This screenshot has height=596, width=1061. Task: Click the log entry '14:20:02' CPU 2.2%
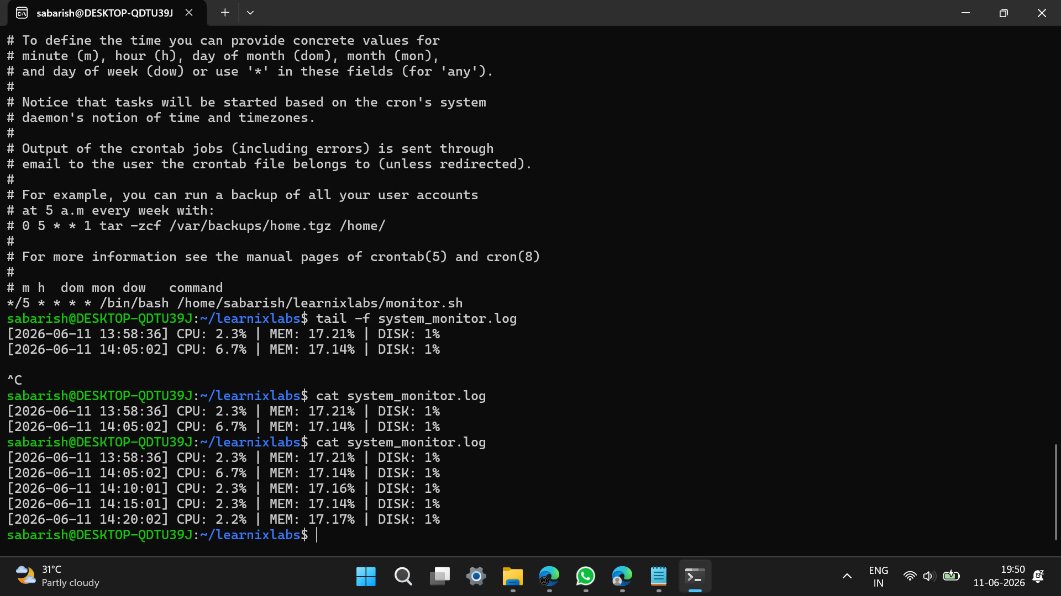[223, 519]
